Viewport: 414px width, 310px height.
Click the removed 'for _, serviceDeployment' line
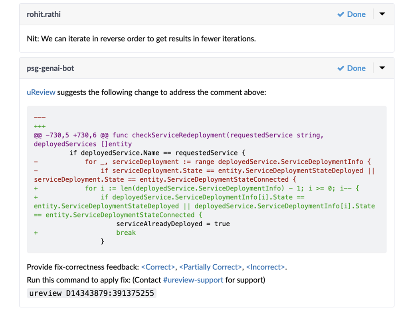click(x=228, y=162)
